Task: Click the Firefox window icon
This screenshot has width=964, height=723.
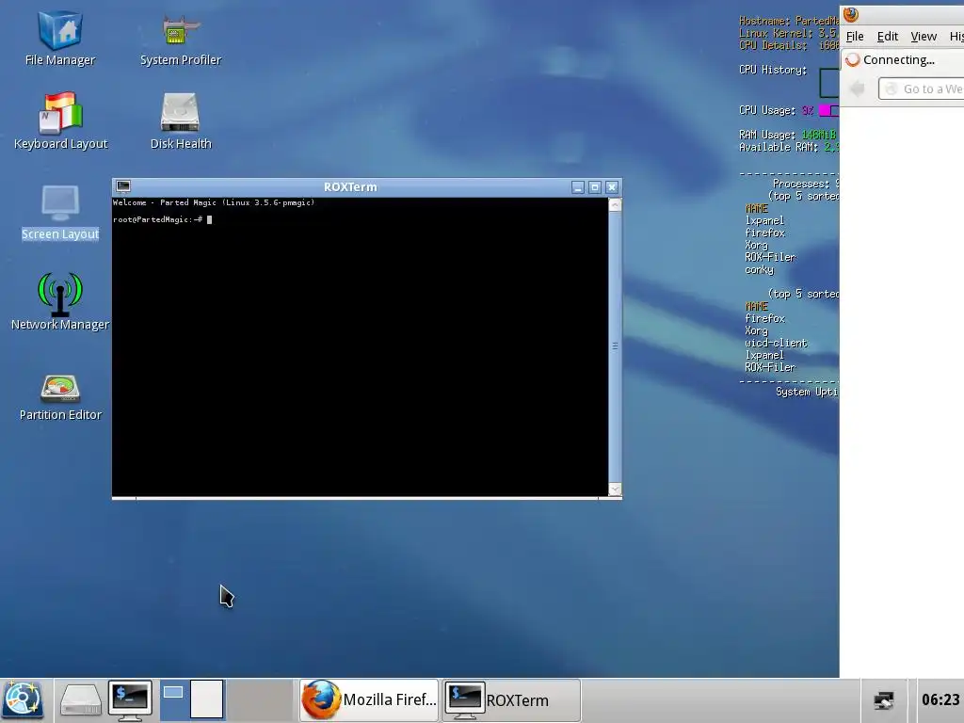Action: click(851, 14)
